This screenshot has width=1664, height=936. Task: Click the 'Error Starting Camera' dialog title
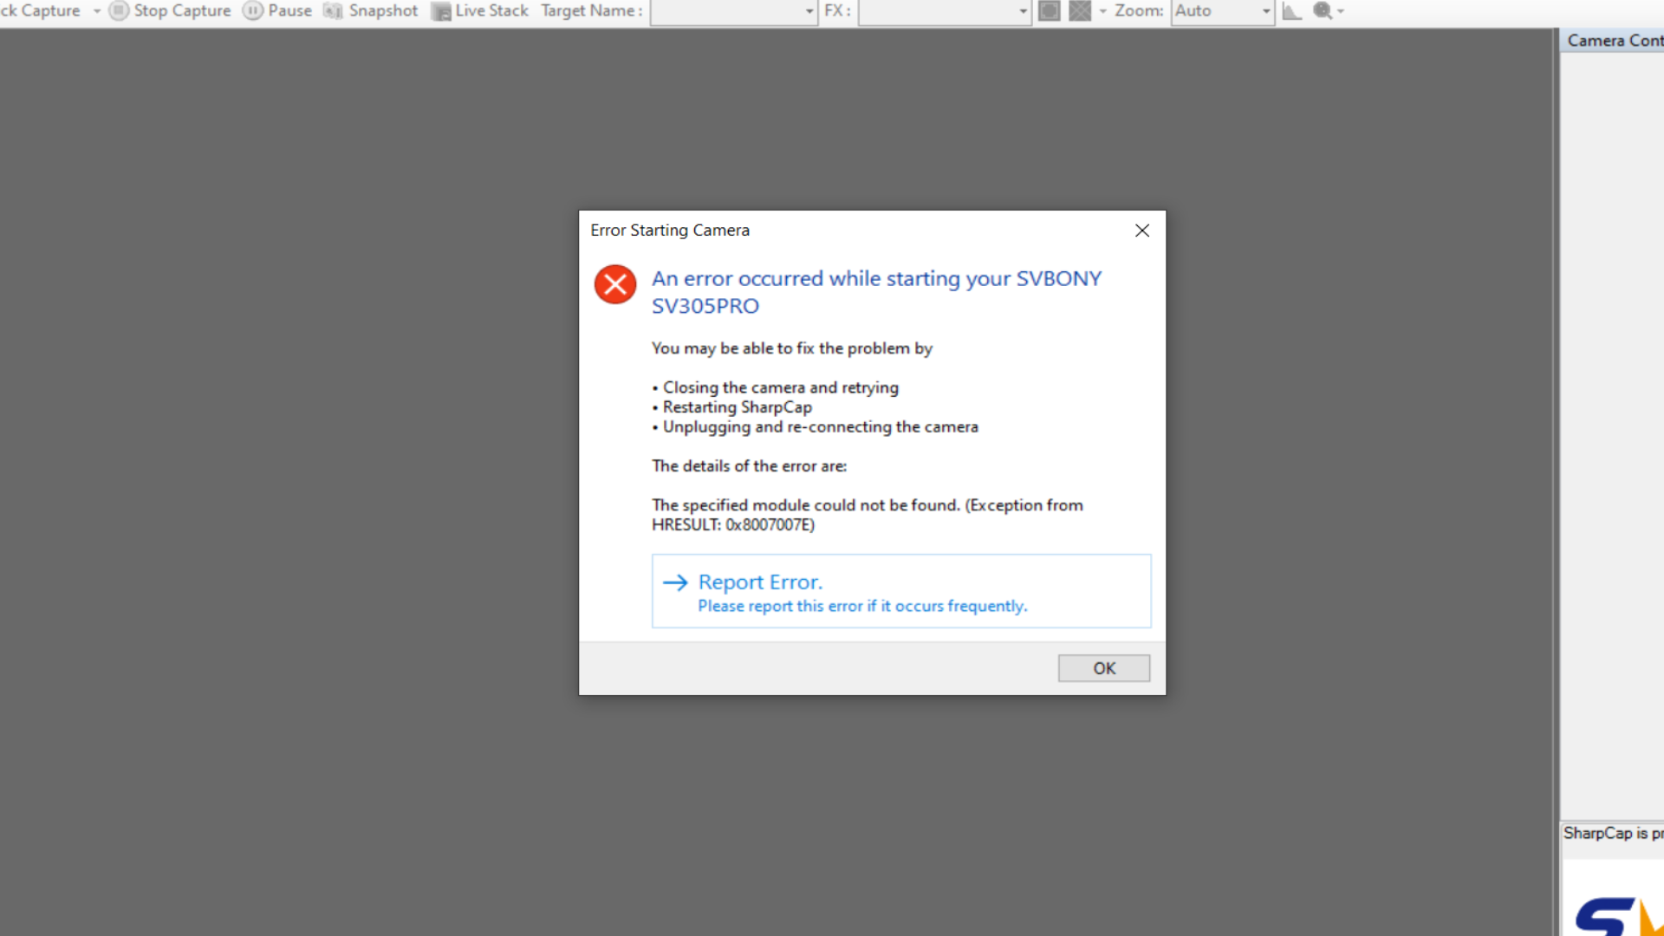pos(670,231)
